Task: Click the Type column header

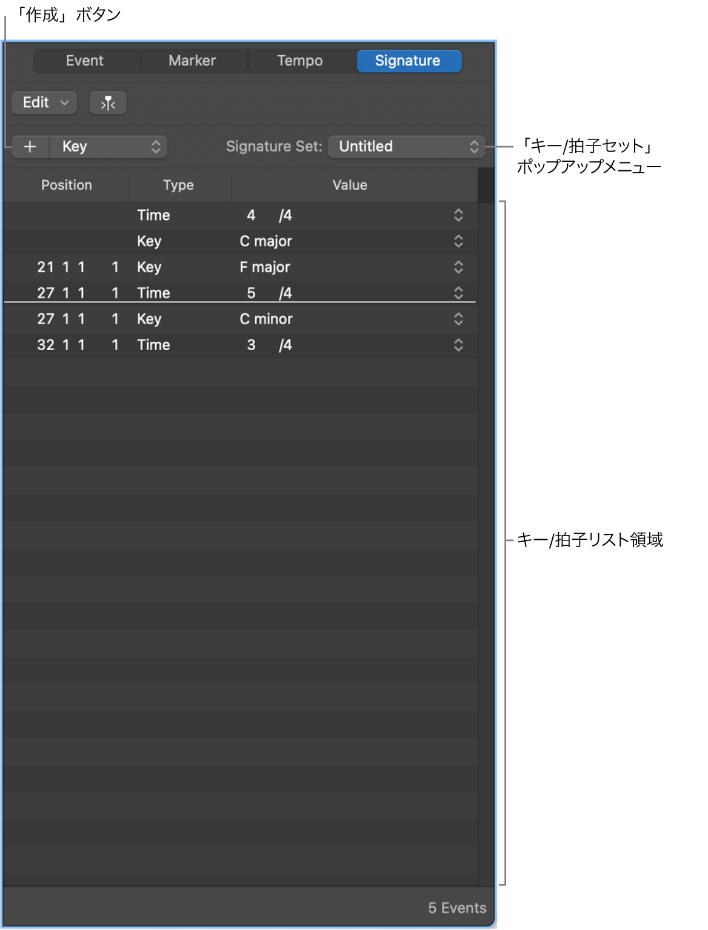Action: point(178,185)
